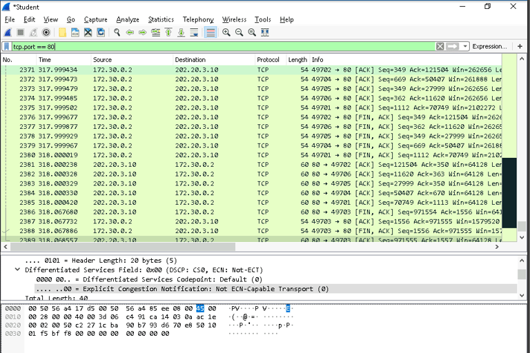The image size is (530, 353).
Task: Go to a specified packet
Action: 155,32
